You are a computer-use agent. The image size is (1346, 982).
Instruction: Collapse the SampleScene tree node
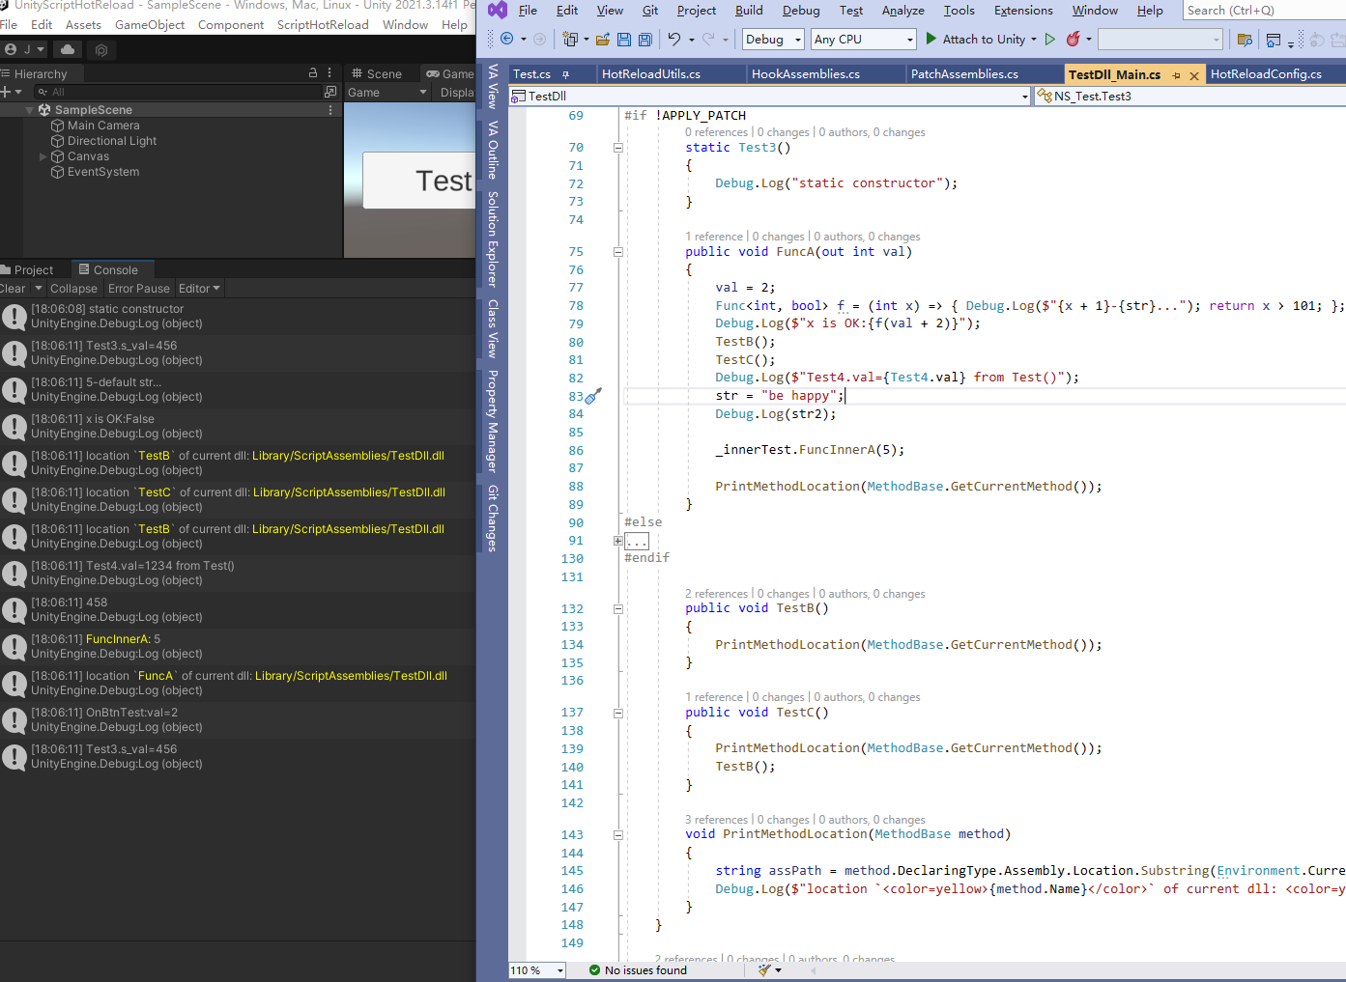(30, 110)
